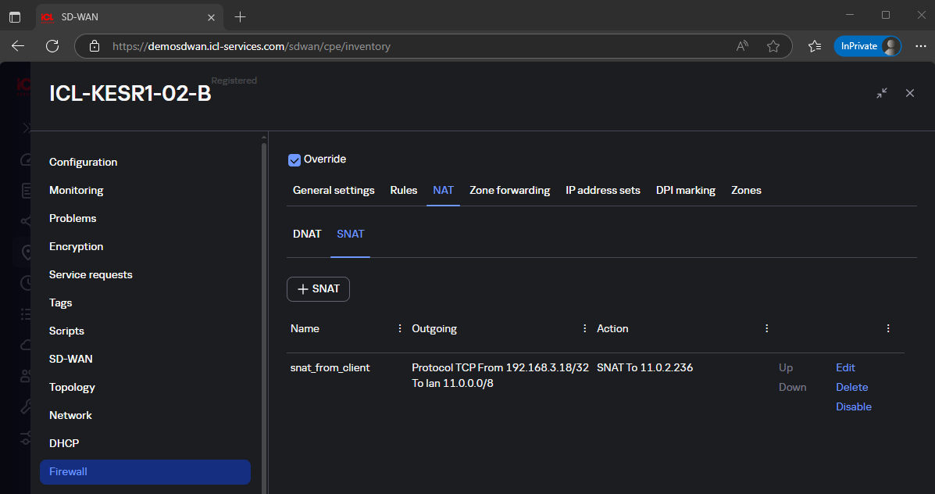Collapse the CPE panel with shrink icon
Viewport: 935px width, 494px height.
(x=882, y=93)
